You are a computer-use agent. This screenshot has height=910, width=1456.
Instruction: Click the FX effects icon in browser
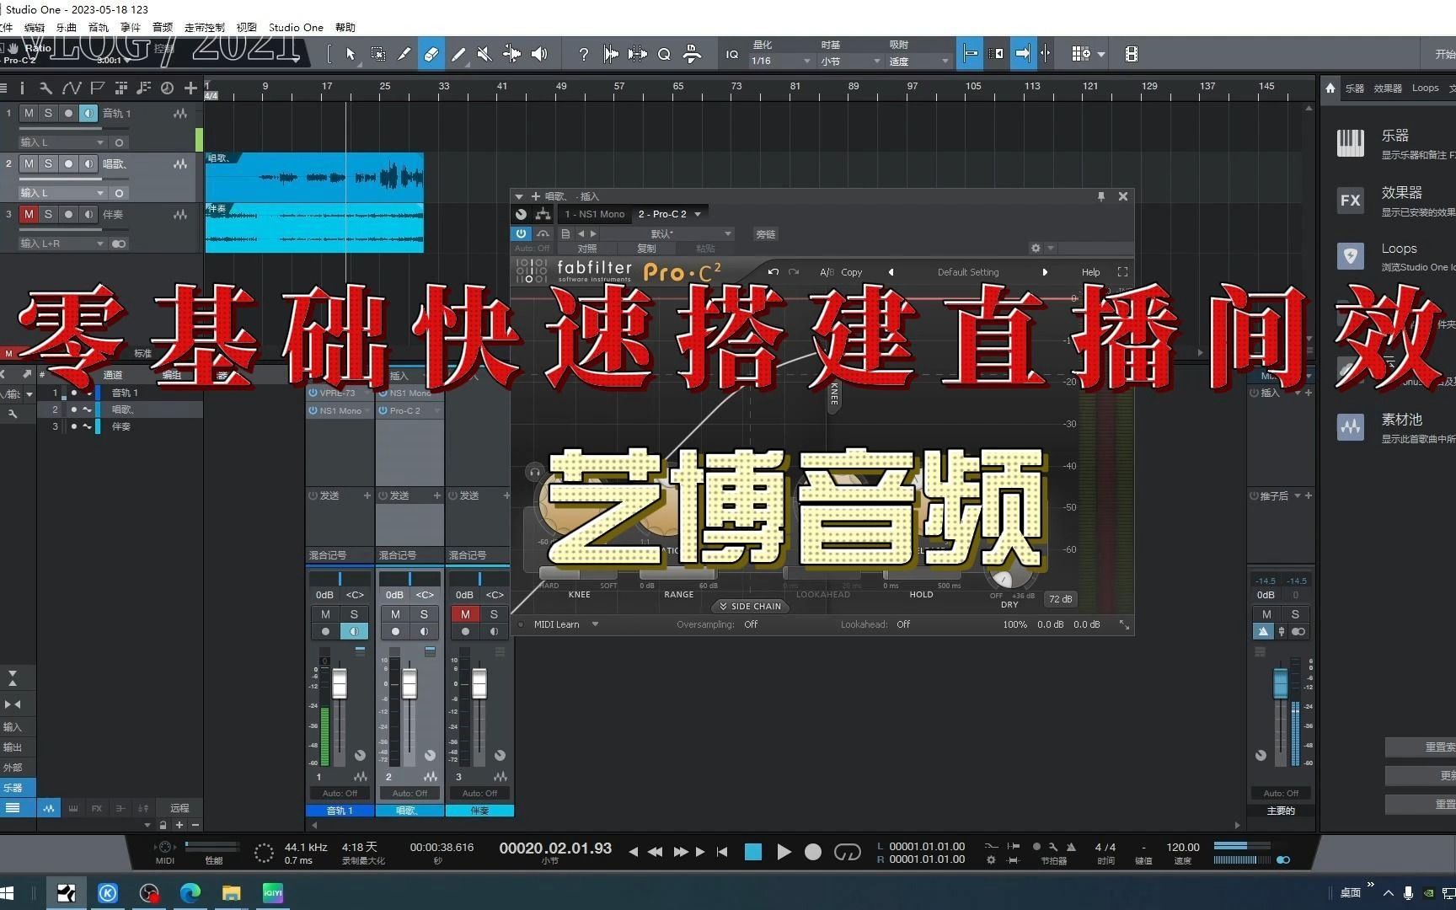1351,200
